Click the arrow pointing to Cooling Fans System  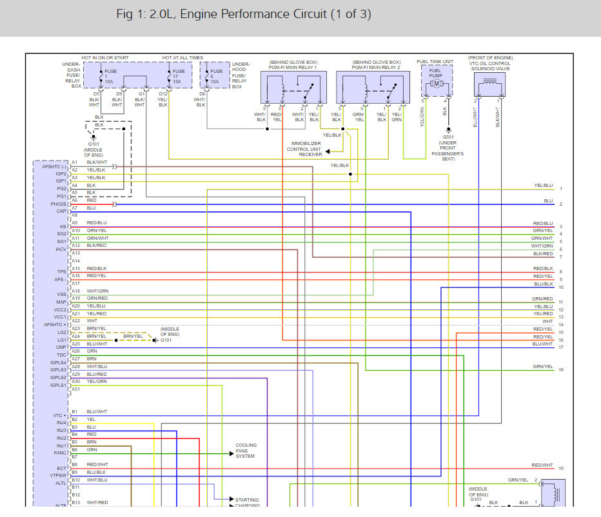pos(232,453)
